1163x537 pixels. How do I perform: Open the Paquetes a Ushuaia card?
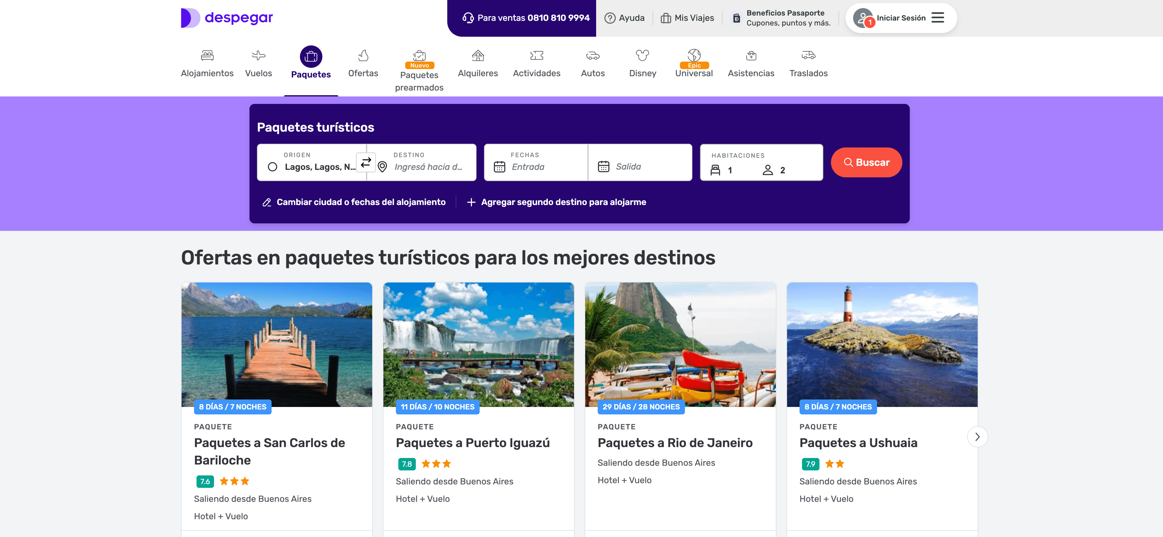(858, 443)
